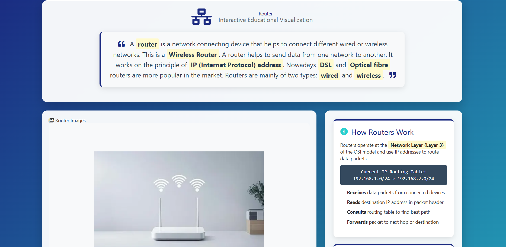The height and width of the screenshot is (247, 506).
Task: Click the opening quote mark icon
Action: click(121, 44)
